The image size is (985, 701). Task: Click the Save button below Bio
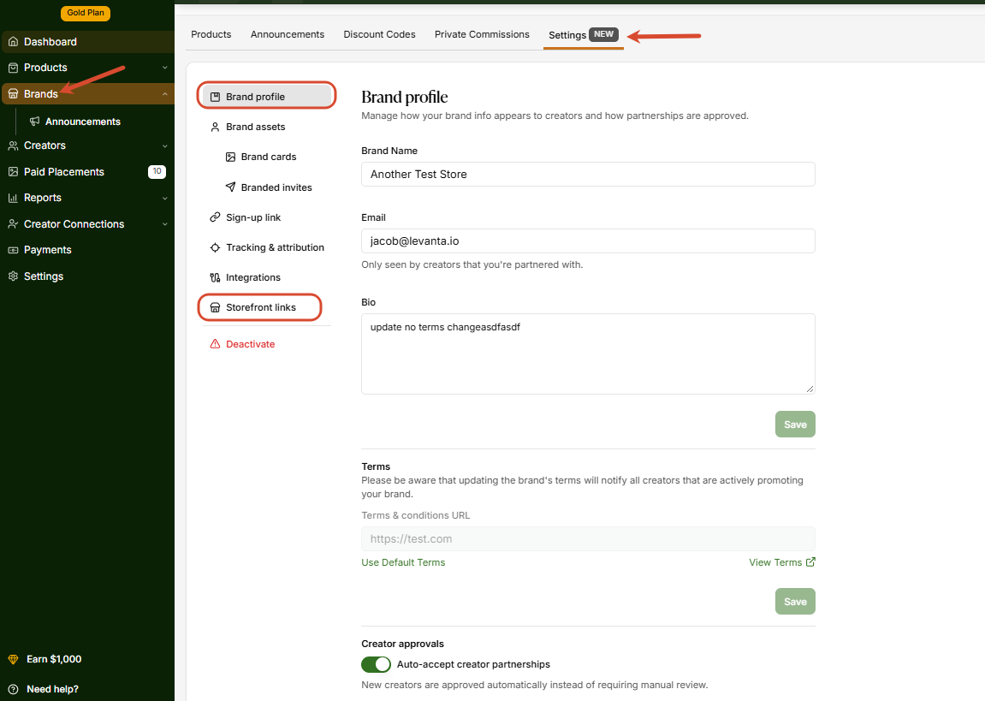(x=795, y=424)
